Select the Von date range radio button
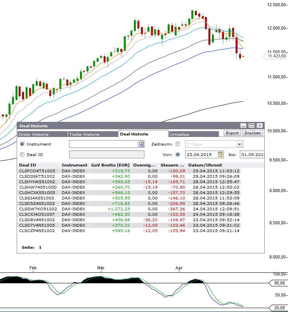Viewport: 288px width, 312px height. pyautogui.click(x=178, y=154)
